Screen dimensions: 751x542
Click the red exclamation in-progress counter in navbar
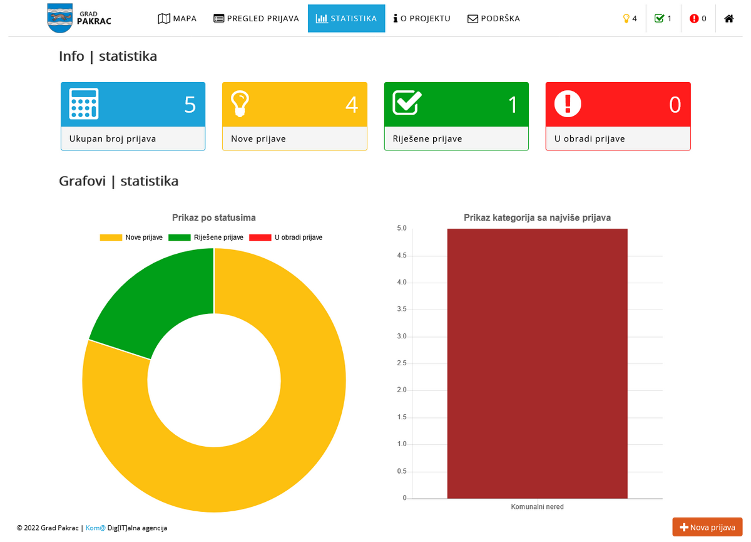pyautogui.click(x=698, y=19)
